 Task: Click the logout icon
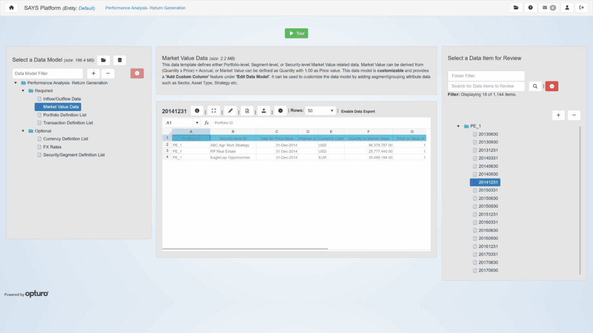pyautogui.click(x=581, y=8)
